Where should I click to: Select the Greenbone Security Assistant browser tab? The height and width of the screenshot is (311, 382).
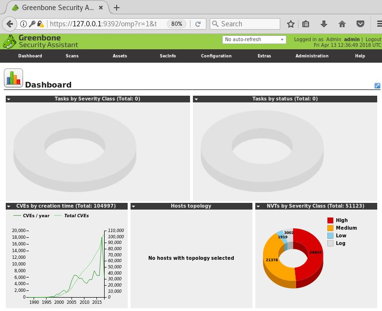(58, 8)
